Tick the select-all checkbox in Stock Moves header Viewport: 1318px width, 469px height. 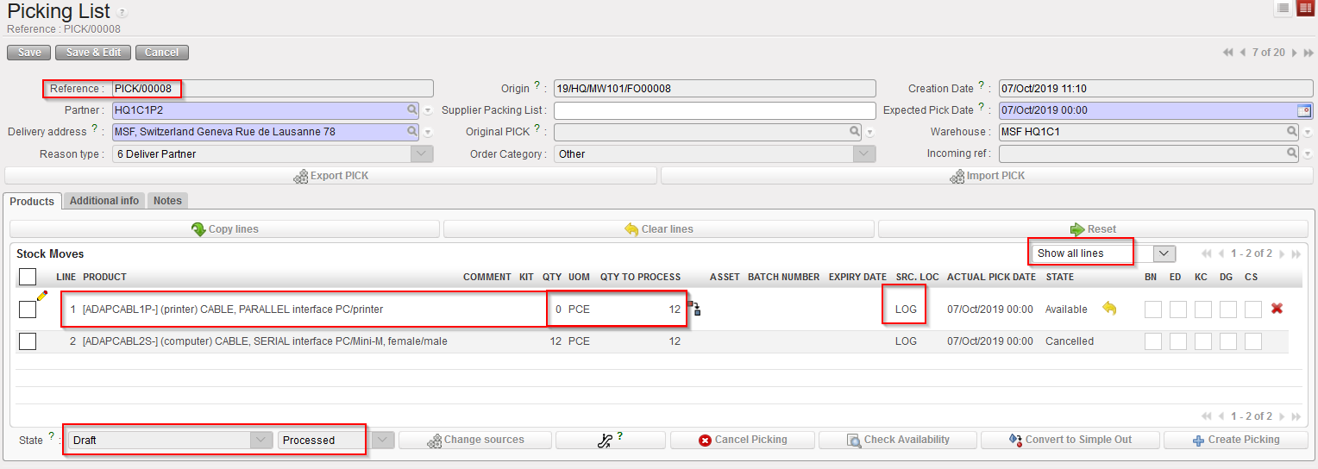click(28, 277)
